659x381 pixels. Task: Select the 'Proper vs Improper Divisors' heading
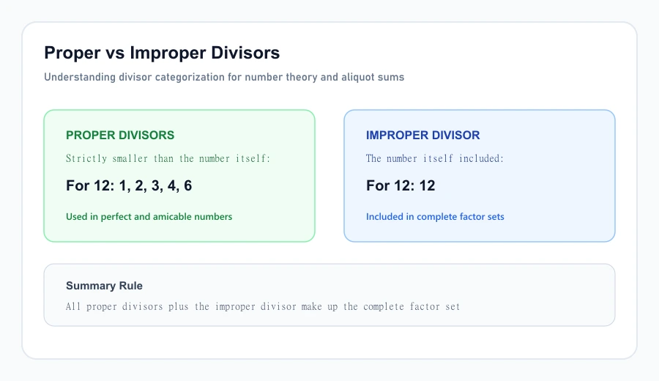162,53
